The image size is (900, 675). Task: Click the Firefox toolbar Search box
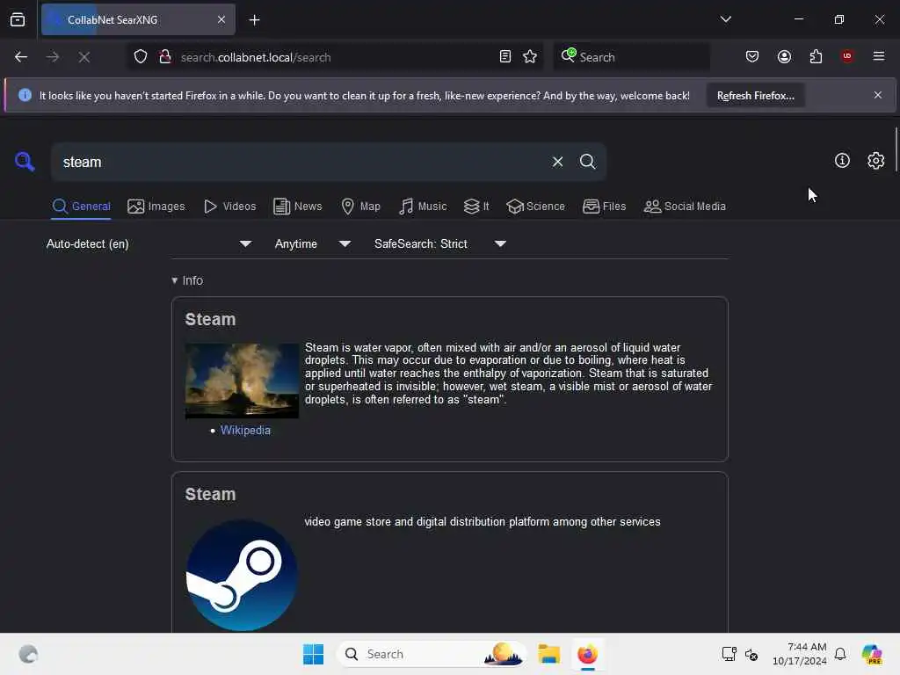pos(631,57)
